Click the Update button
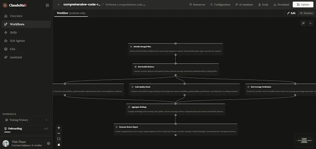 point(303,5)
